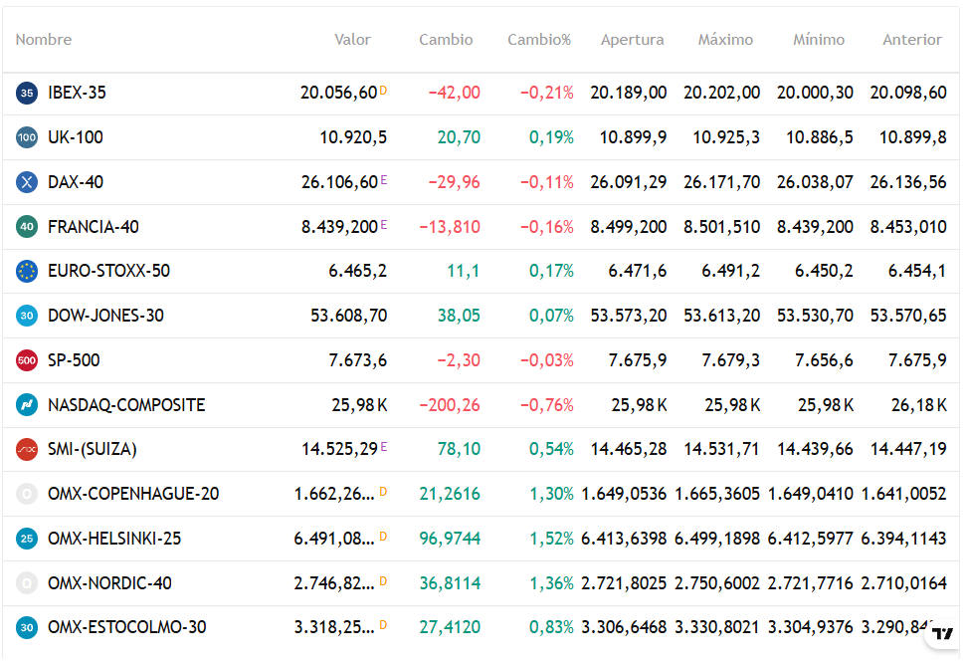Click the SMI-(SUIZA) red logo icon
Image resolution: width=967 pixels, height=664 pixels.
coord(27,449)
